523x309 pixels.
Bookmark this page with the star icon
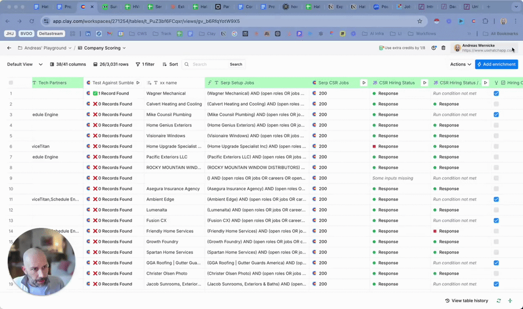420,21
